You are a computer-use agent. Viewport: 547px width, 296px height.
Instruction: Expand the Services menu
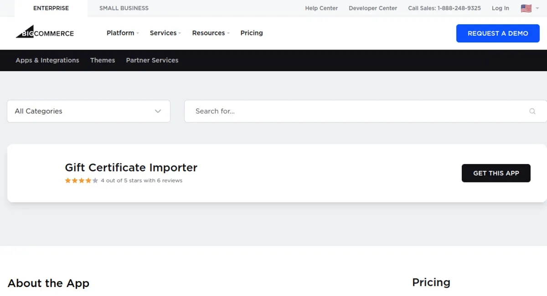click(165, 33)
